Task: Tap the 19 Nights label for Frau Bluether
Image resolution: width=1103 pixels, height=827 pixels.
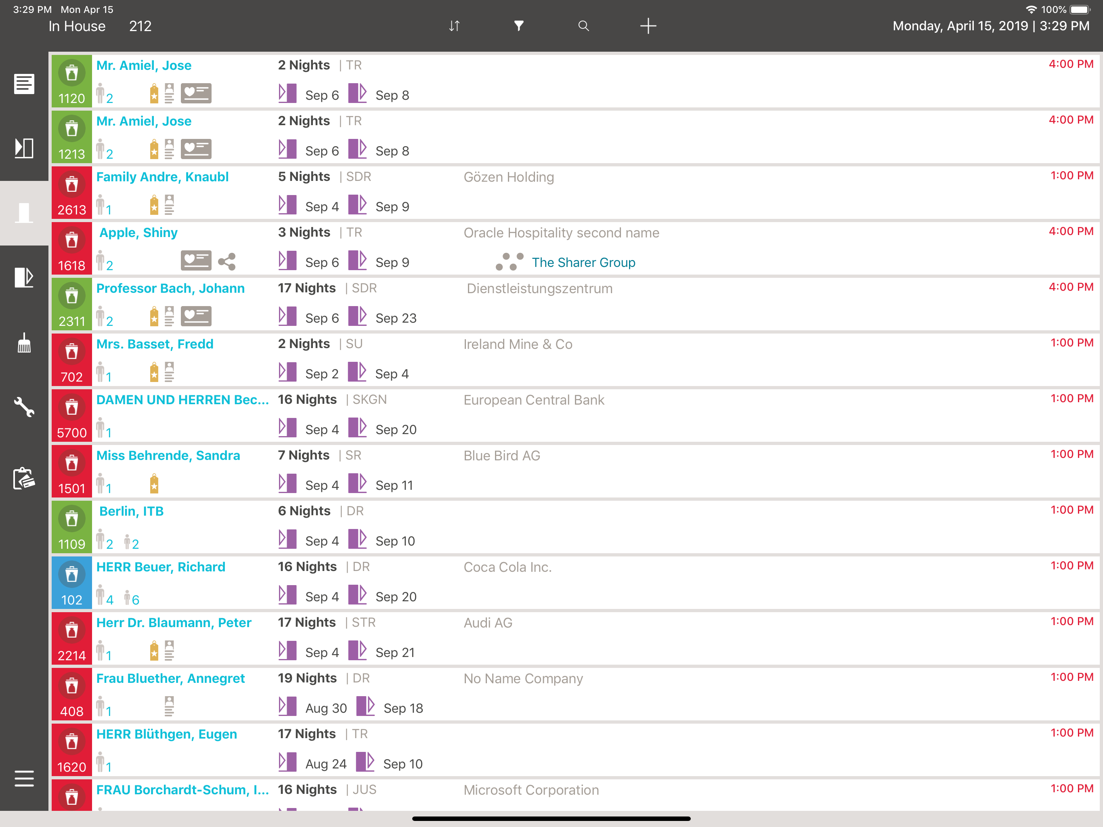Action: click(307, 678)
